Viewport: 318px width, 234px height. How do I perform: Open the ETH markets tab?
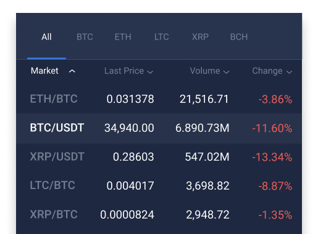click(x=123, y=37)
